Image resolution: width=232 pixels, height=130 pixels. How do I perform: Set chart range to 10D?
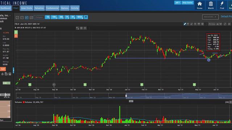(54, 17)
